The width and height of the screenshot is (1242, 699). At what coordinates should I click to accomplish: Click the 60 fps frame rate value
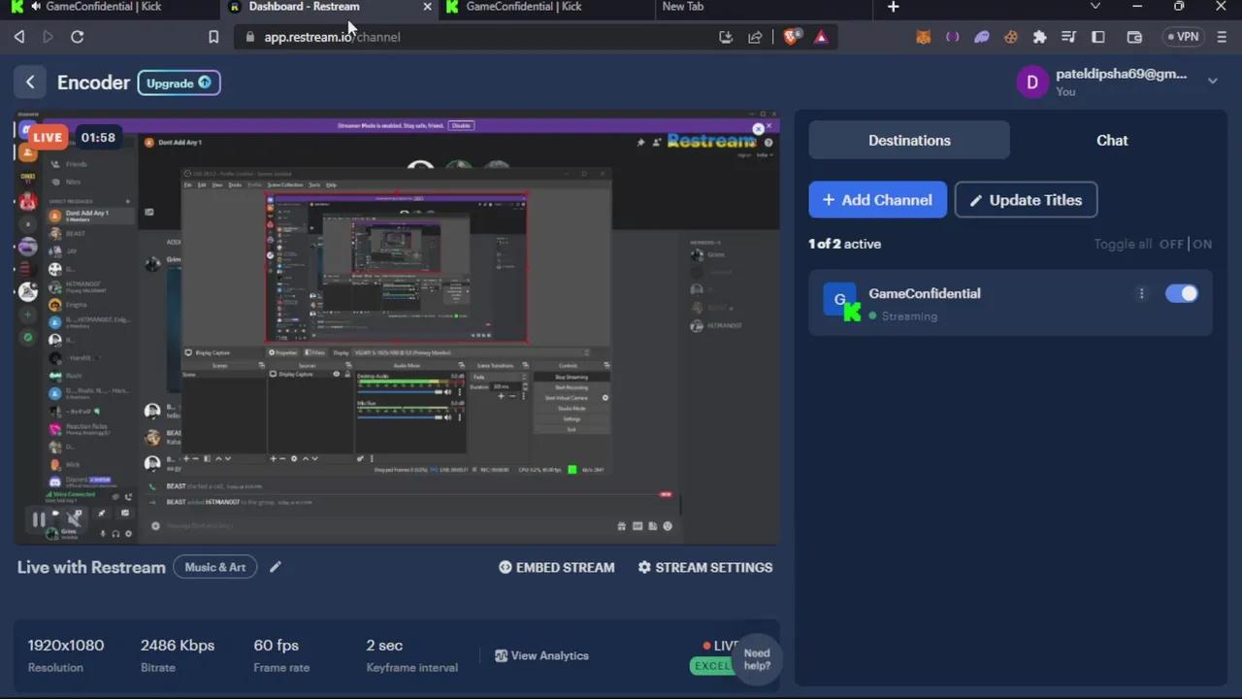pyautogui.click(x=277, y=645)
